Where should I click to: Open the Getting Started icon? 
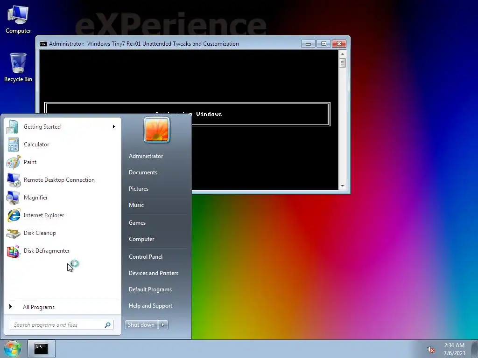click(13, 127)
